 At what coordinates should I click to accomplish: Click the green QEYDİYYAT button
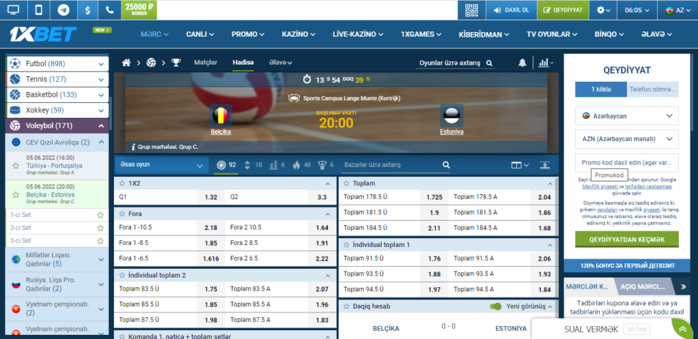click(564, 10)
